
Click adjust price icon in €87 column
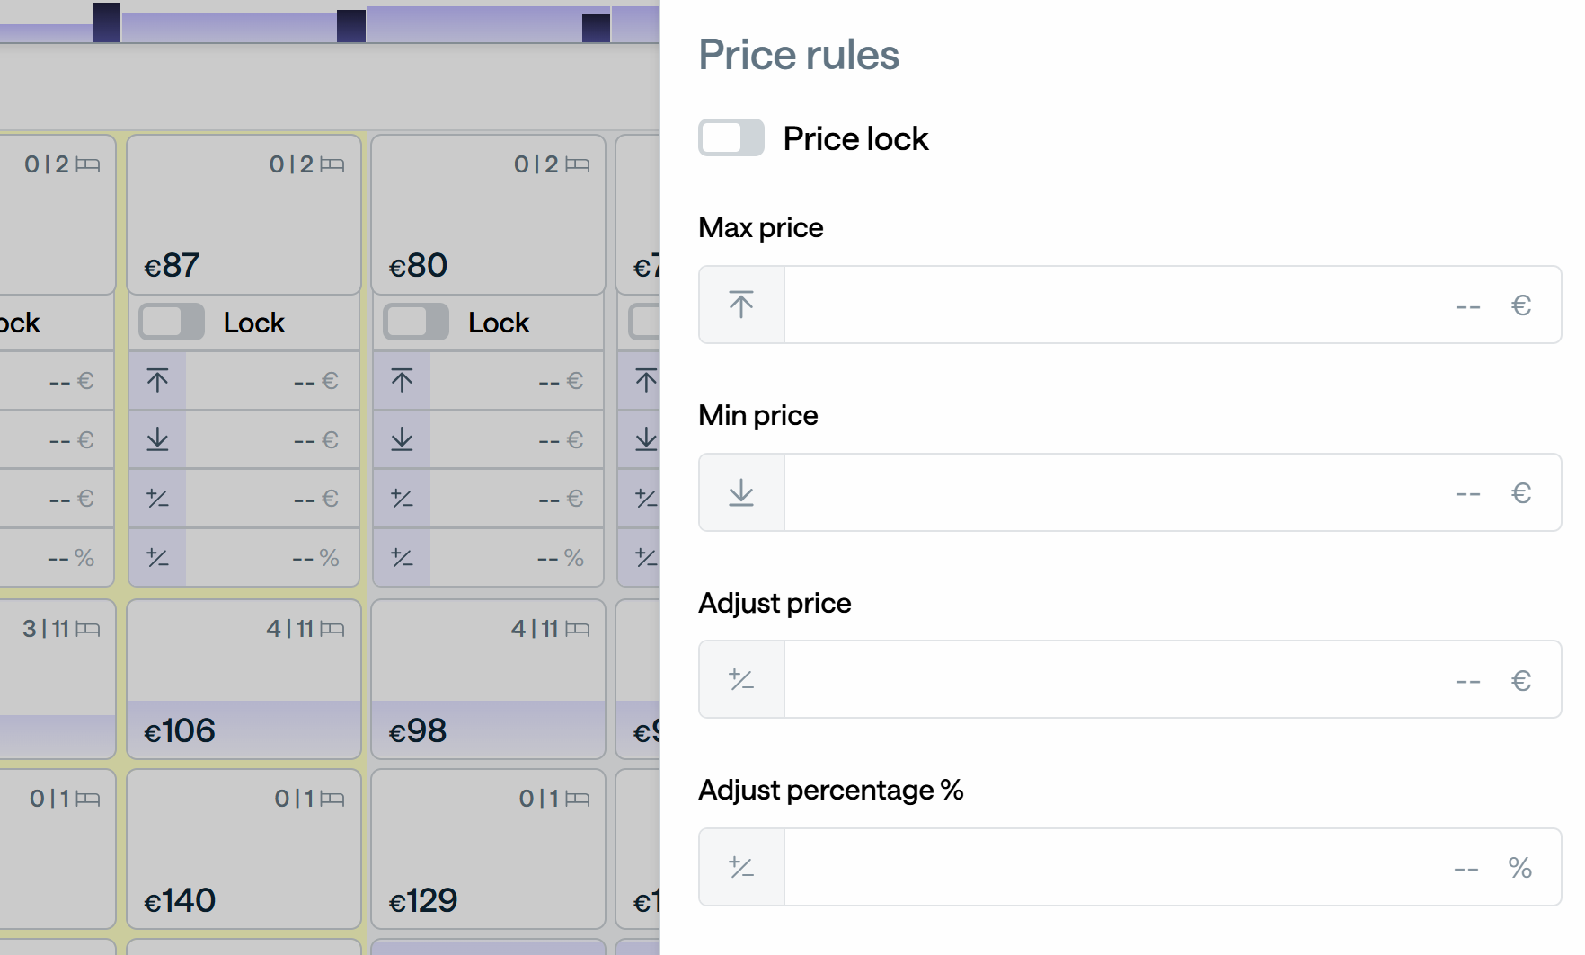157,498
